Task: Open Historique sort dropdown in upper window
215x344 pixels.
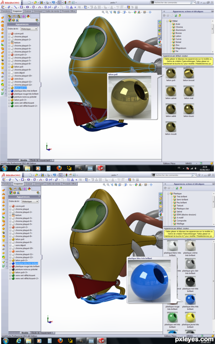Action: click(x=29, y=29)
